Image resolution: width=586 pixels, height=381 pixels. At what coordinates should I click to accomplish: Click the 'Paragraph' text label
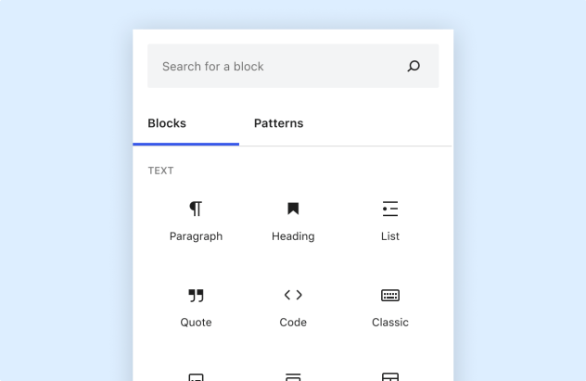[x=196, y=236]
